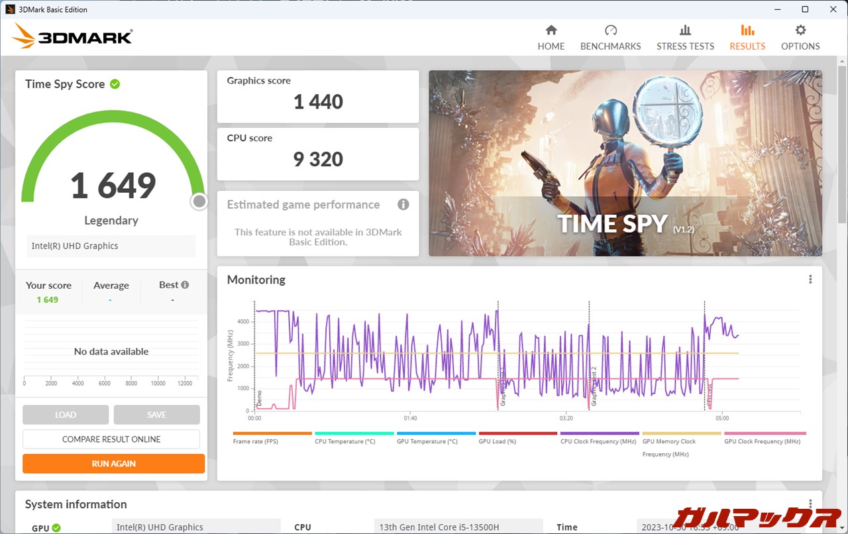Click the green Time Spy Score checkmark
848x534 pixels.
(x=115, y=84)
